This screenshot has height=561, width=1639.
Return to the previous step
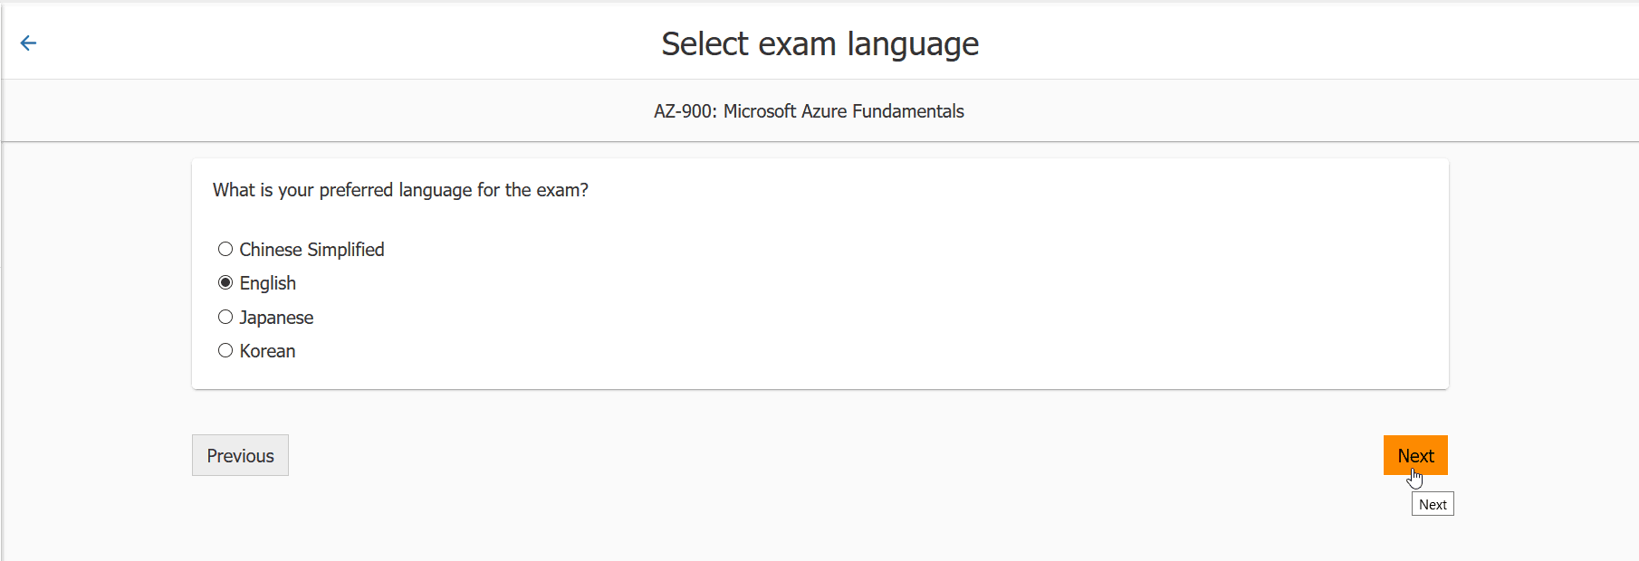coord(240,455)
